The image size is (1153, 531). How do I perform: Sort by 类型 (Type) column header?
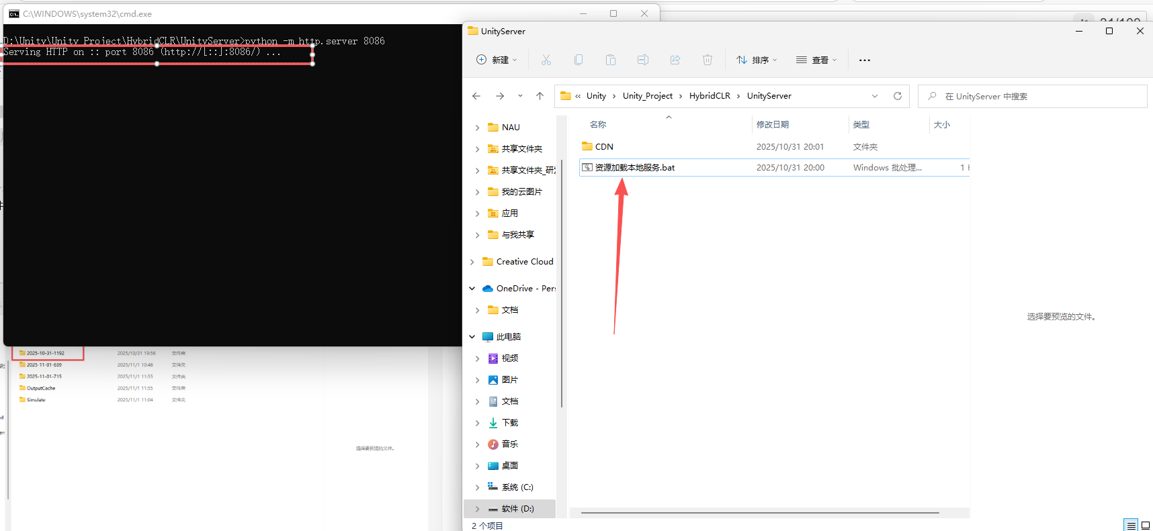point(861,125)
